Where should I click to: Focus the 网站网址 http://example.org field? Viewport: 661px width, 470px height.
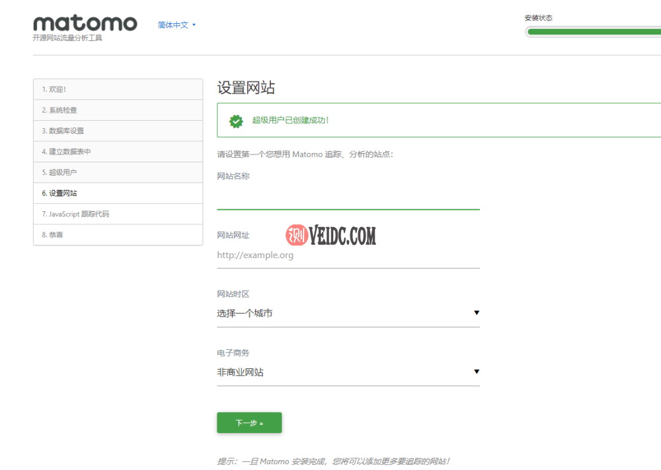point(348,255)
